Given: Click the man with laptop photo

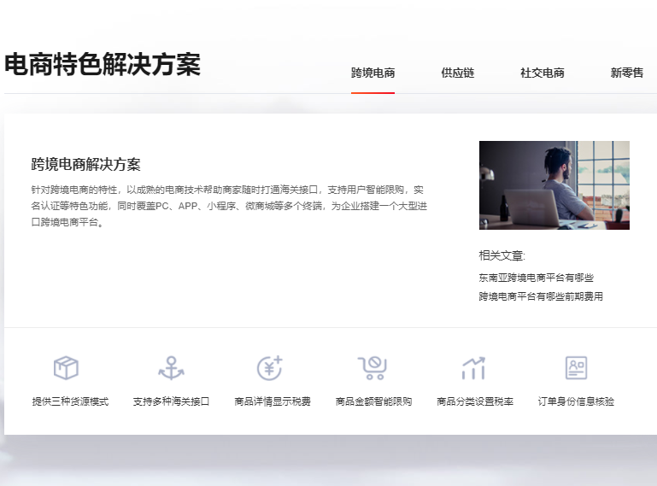Looking at the screenshot, I should (x=554, y=185).
